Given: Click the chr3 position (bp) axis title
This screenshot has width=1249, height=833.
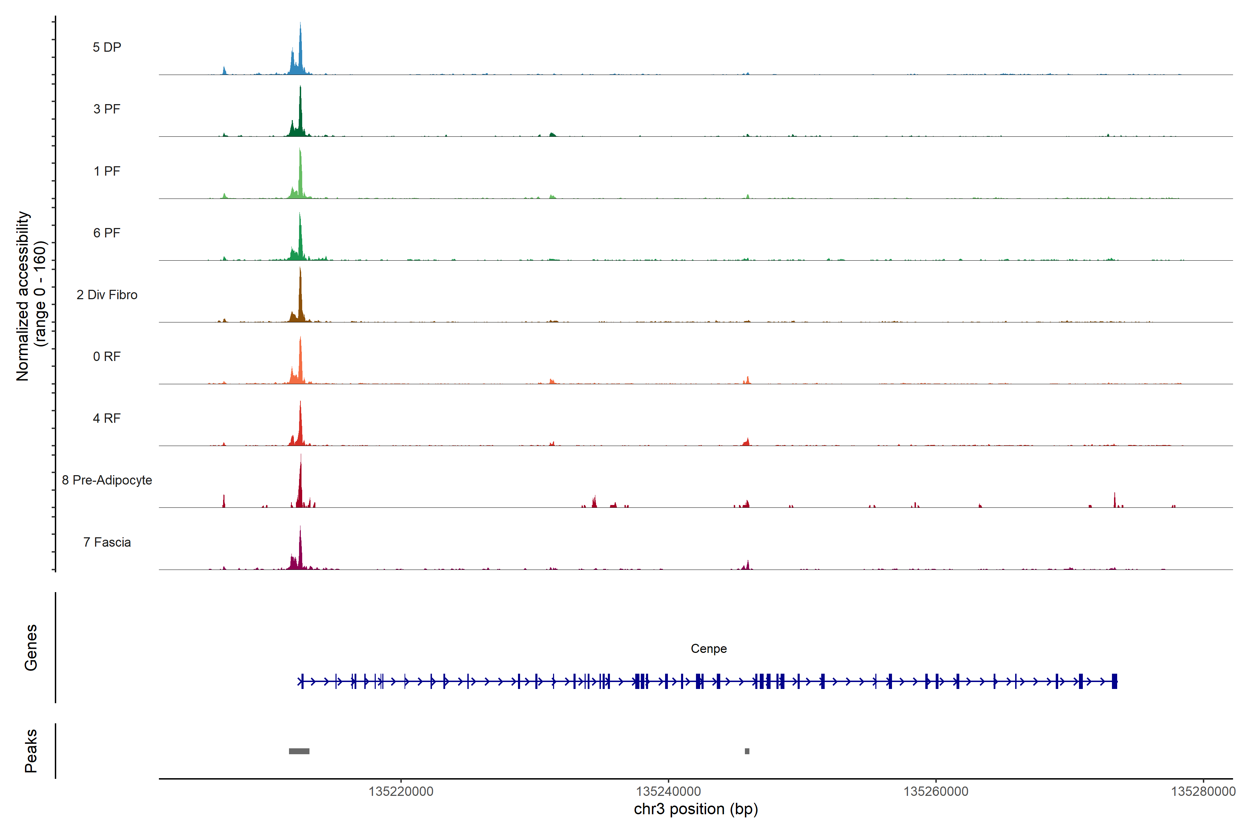Looking at the screenshot, I should coord(696,809).
